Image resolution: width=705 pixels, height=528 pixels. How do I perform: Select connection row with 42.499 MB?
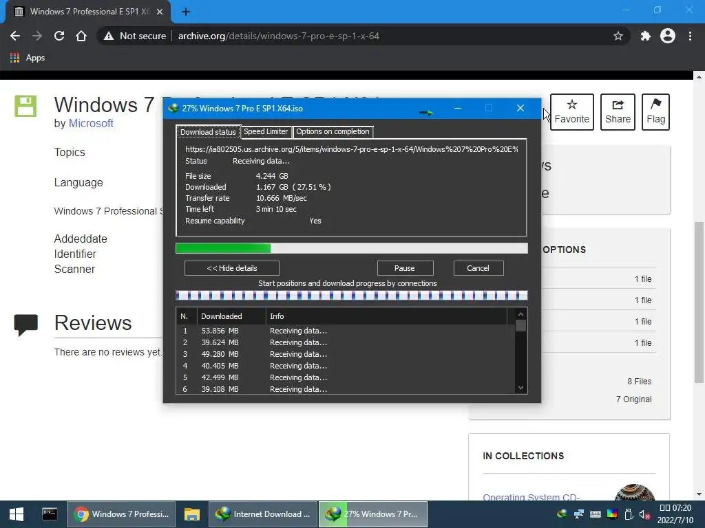click(x=346, y=377)
